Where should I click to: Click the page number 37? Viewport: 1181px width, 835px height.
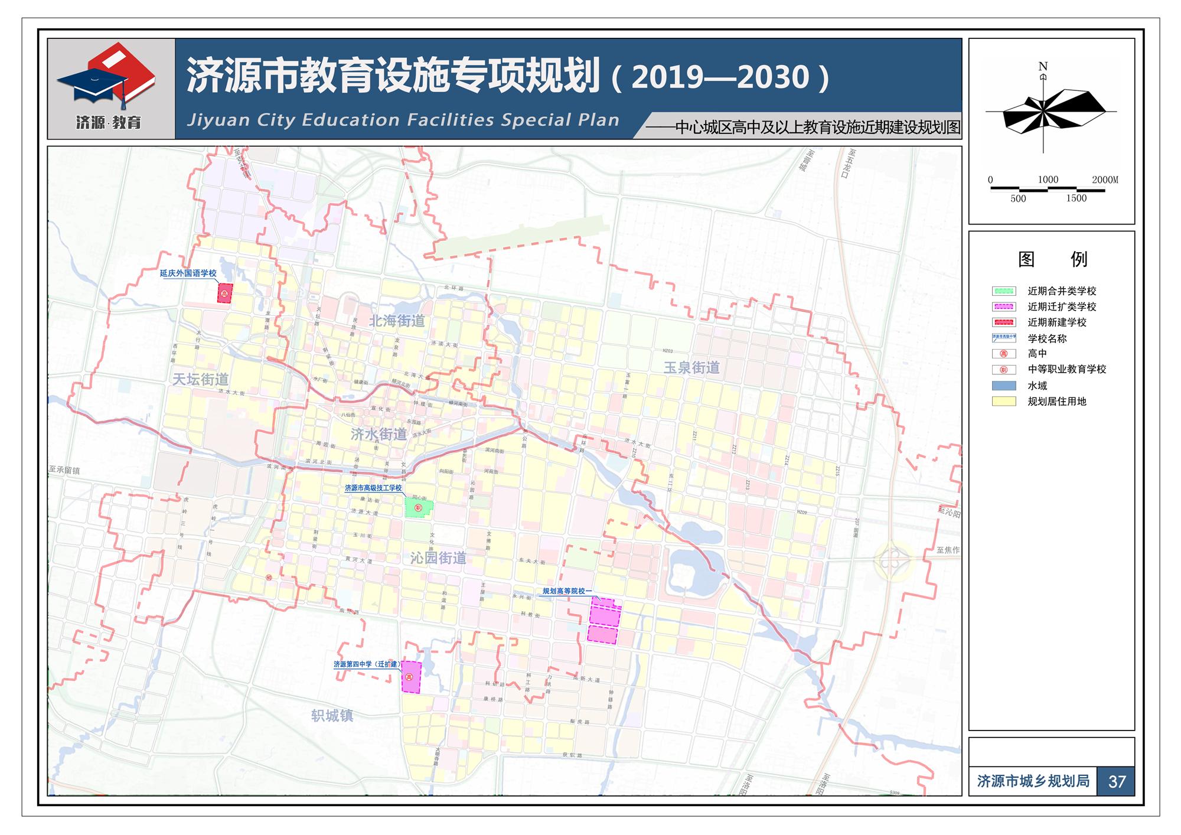tap(1117, 782)
